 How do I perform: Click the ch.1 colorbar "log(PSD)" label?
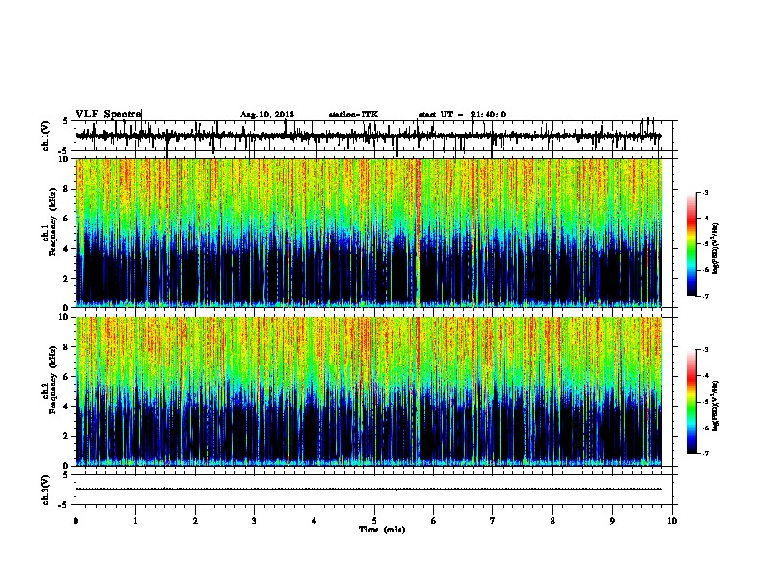pos(716,249)
